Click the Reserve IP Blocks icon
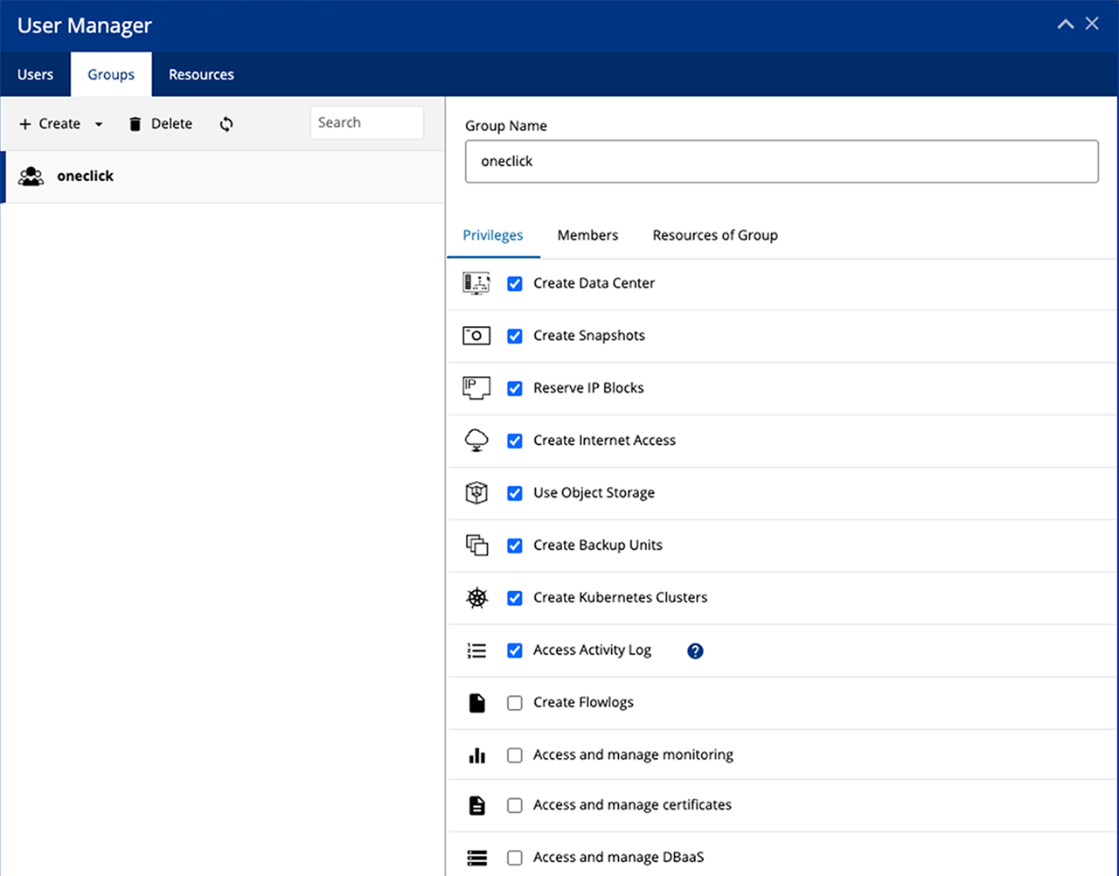The width and height of the screenshot is (1119, 876). pos(476,388)
